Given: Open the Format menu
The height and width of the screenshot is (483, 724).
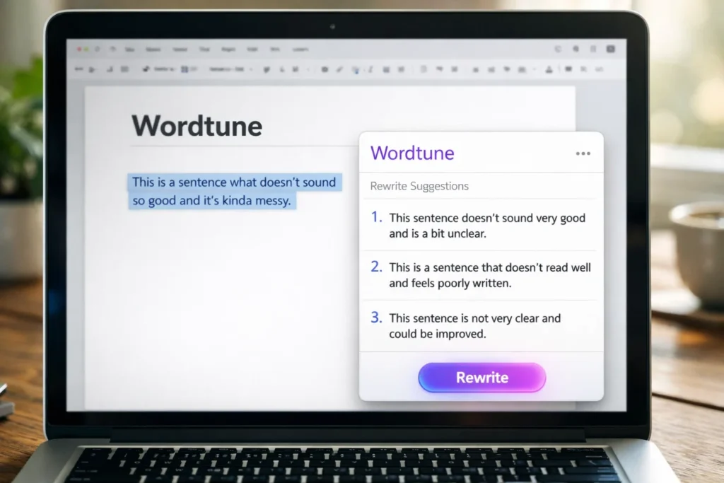Looking at the screenshot, I should click(228, 50).
